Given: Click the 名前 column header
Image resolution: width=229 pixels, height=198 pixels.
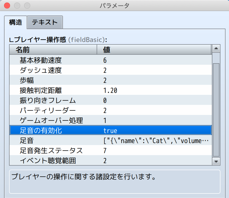Looking at the screenshot, I should tap(53, 50).
